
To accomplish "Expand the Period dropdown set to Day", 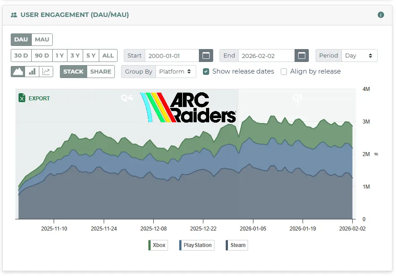I will pos(359,56).
